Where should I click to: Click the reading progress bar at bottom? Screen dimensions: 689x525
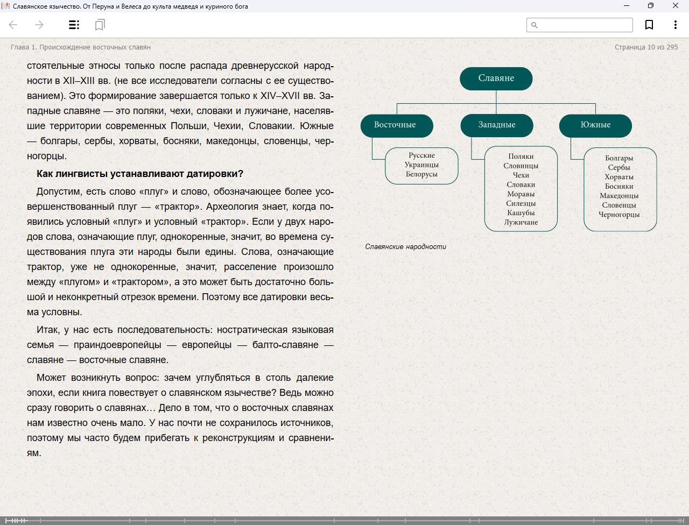tap(344, 520)
